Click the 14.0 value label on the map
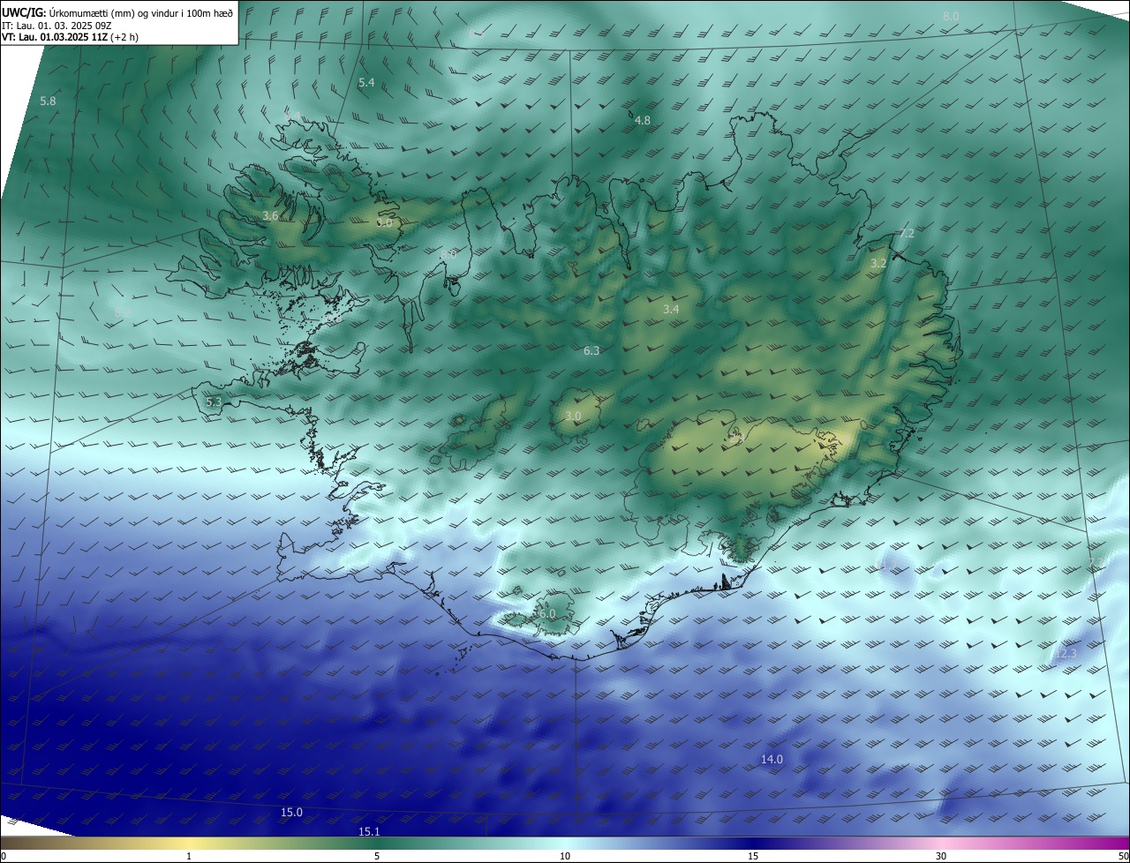1130x863 pixels. click(772, 759)
